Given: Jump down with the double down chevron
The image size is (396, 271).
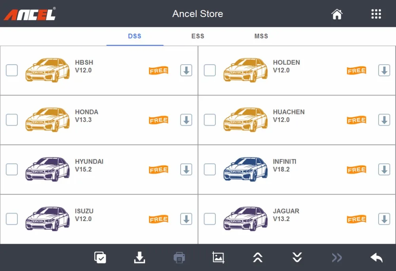Looking at the screenshot, I should click(297, 258).
